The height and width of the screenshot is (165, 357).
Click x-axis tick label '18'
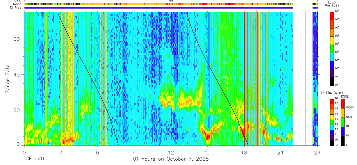pyautogui.click(x=244, y=152)
